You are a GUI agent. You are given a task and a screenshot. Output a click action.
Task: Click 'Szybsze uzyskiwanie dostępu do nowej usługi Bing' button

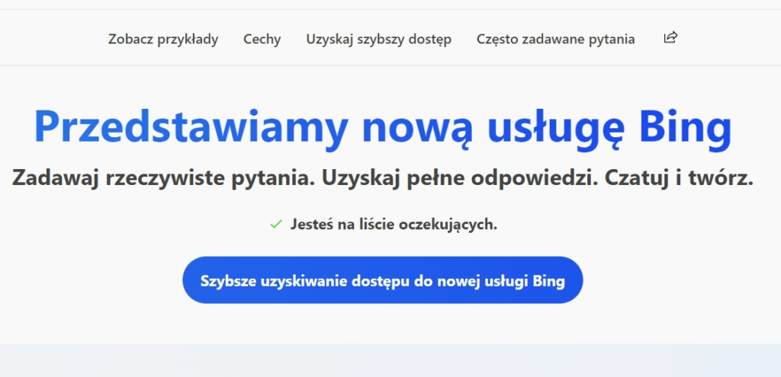click(383, 280)
